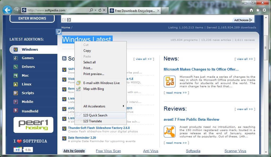Image resolution: width=271 pixels, height=157 pixels.
Task: Click the Free Downloads Encyclopedia tab
Action: pos(135,11)
